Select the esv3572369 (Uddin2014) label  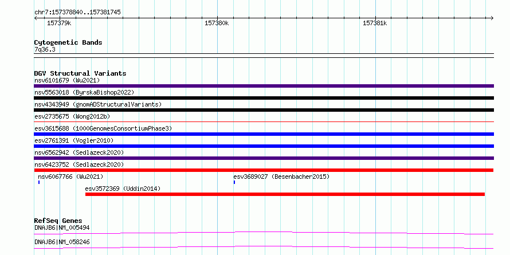point(123,189)
